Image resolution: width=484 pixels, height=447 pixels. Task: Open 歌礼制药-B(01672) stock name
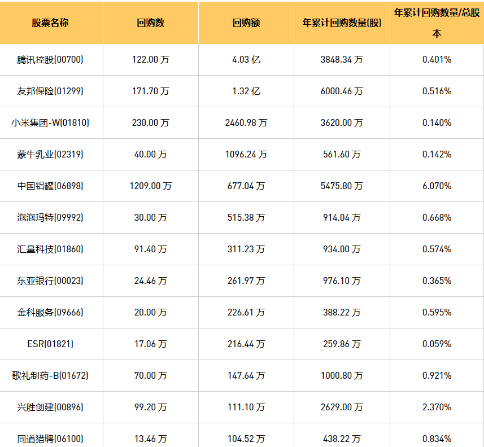(x=51, y=375)
